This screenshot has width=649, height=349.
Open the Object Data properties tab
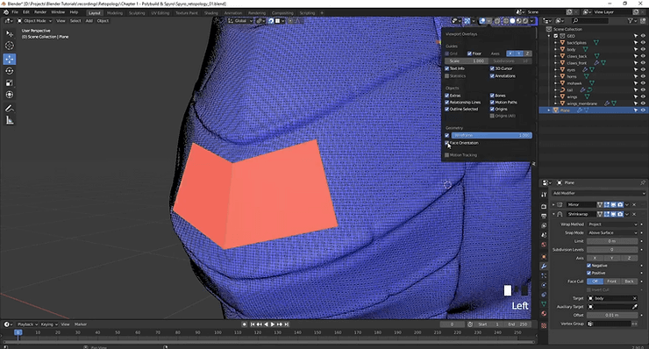[x=544, y=304]
